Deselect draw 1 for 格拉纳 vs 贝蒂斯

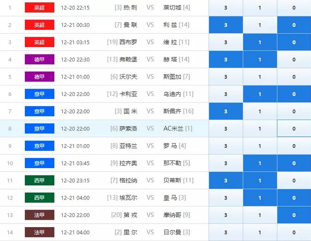point(260,181)
